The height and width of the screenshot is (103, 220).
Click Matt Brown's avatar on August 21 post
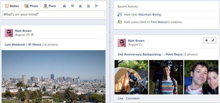122,43
